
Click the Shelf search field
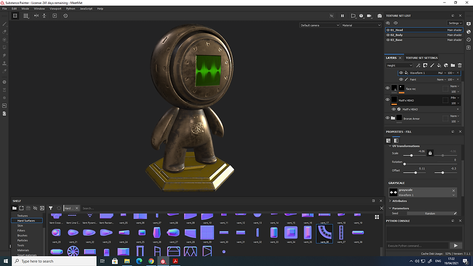coord(229,208)
